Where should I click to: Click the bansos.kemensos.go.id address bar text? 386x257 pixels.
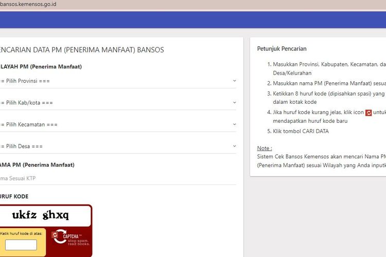[28, 4]
